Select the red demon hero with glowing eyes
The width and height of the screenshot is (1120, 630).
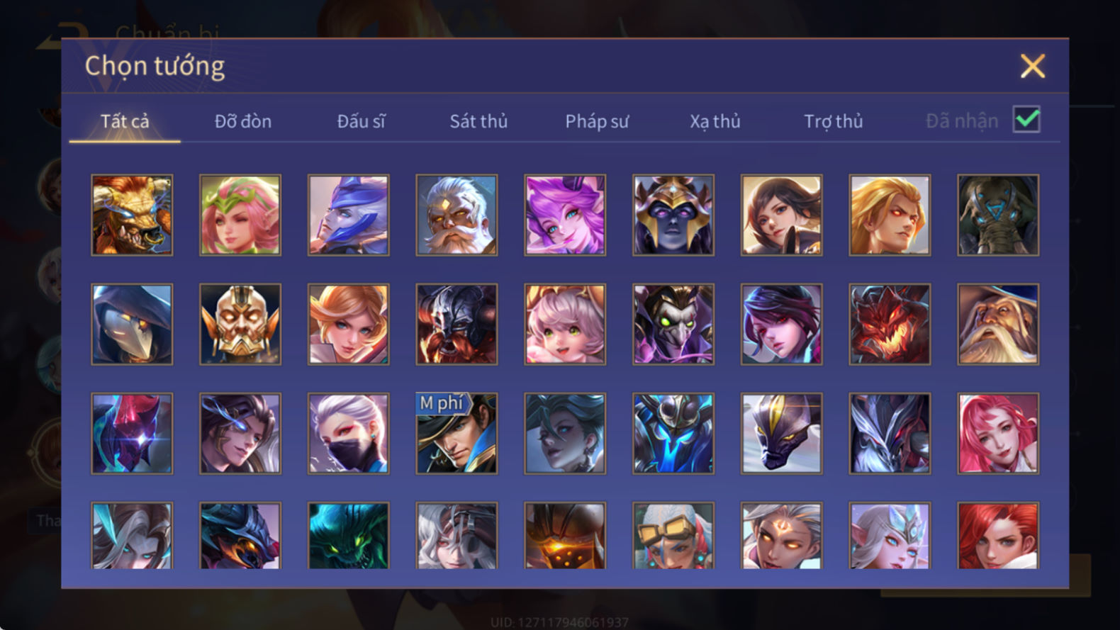tap(890, 324)
